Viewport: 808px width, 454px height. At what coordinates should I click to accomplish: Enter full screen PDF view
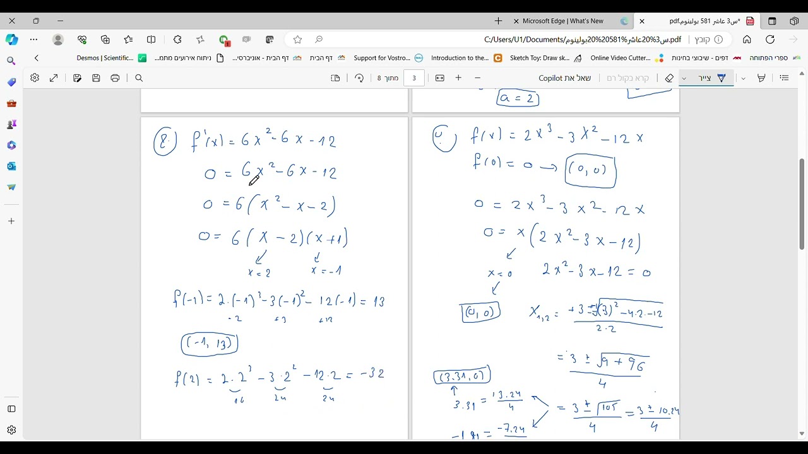(x=54, y=78)
